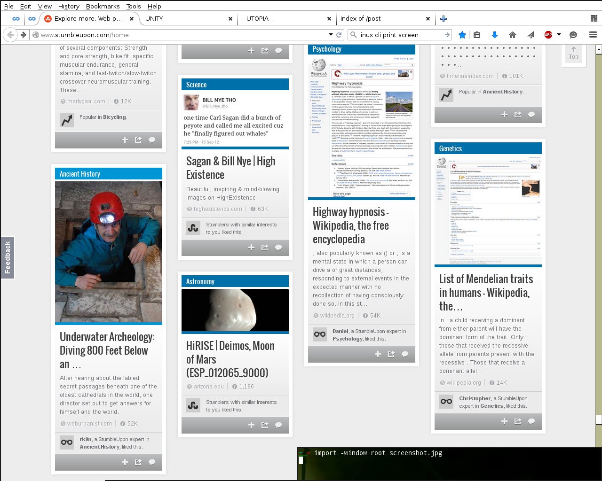Comment on the Sagan & Bill Nye card
This screenshot has height=481, width=602.
[278, 248]
